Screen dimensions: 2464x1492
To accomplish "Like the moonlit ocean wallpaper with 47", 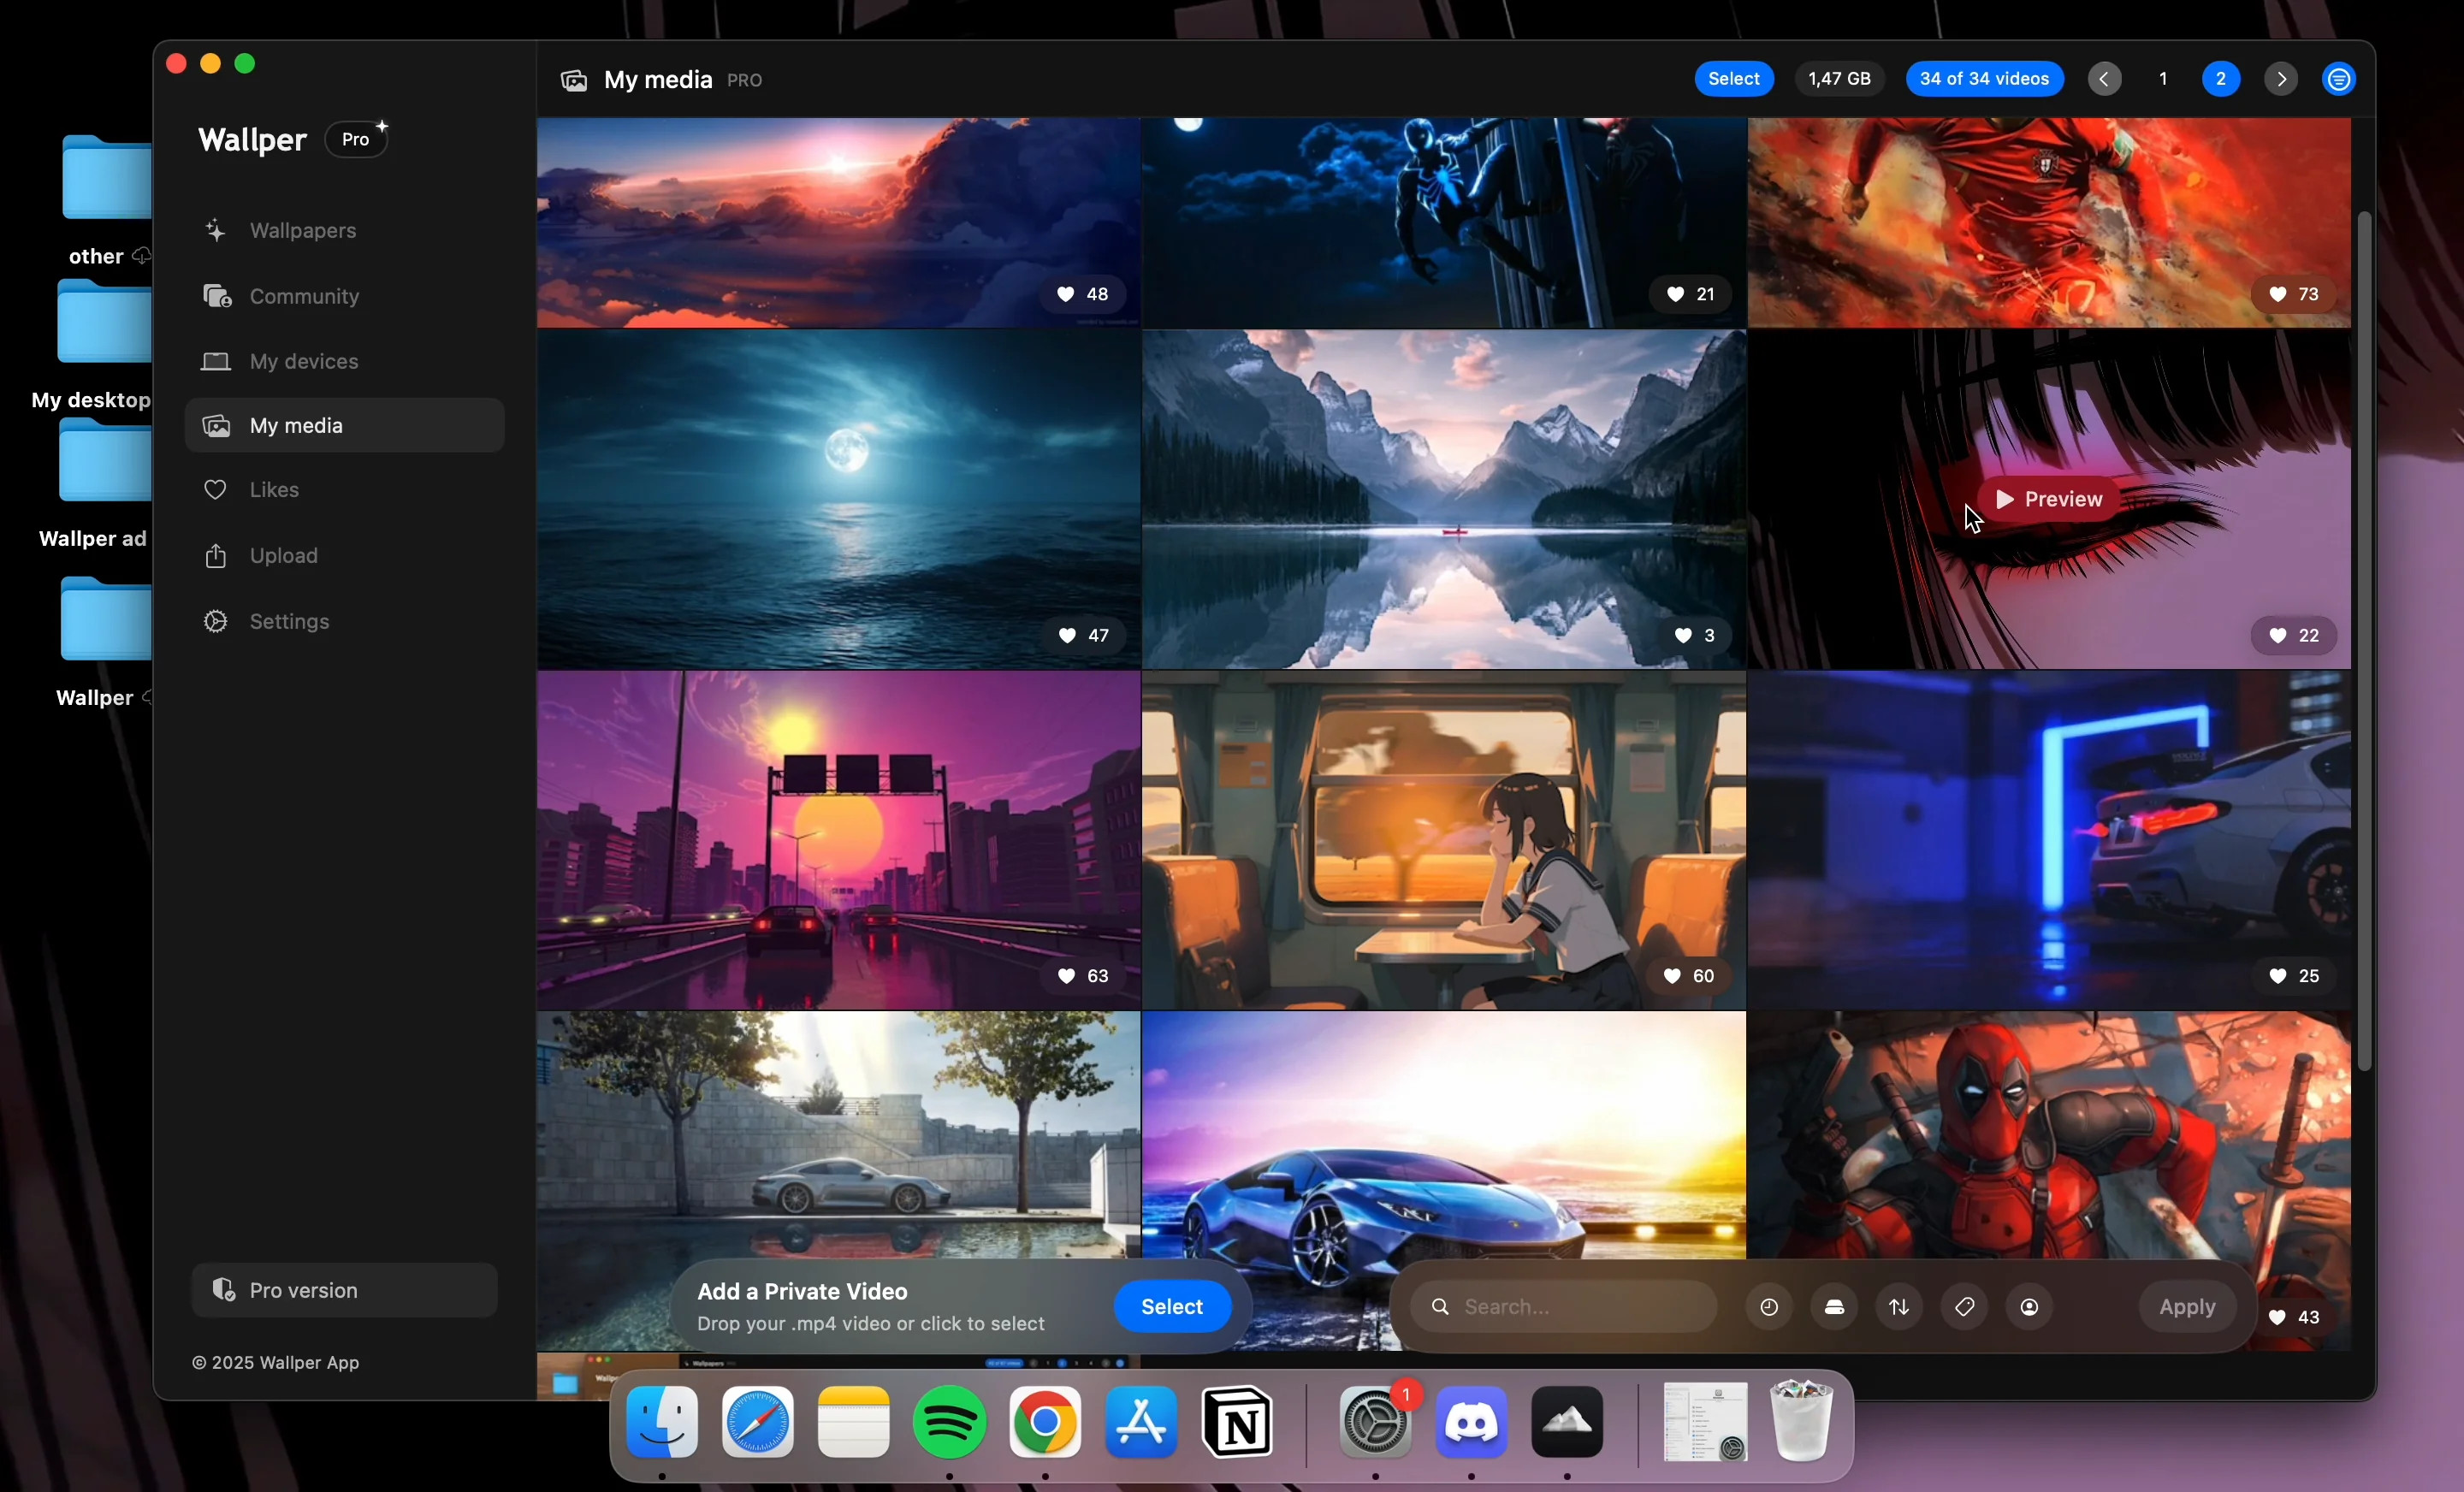I will [x=1083, y=635].
